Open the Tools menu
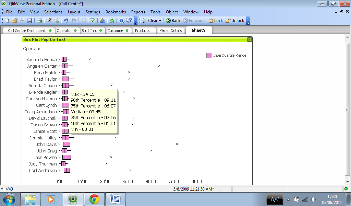Viewport: 351px width, 206px height. [155, 12]
